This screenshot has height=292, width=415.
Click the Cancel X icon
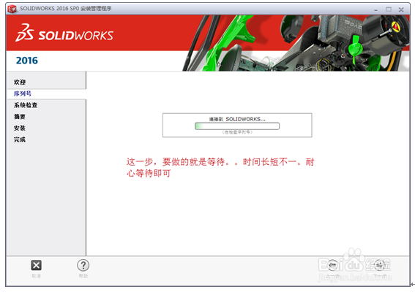pos(37,265)
